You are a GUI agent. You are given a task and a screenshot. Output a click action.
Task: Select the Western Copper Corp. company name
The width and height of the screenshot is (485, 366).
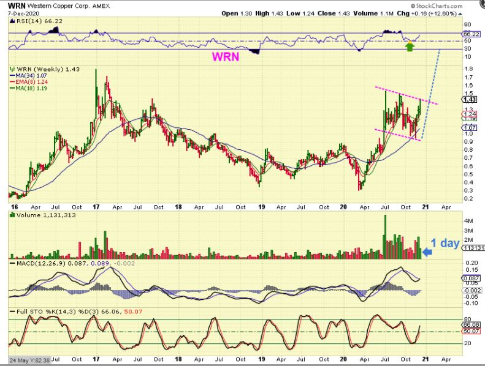pos(59,6)
